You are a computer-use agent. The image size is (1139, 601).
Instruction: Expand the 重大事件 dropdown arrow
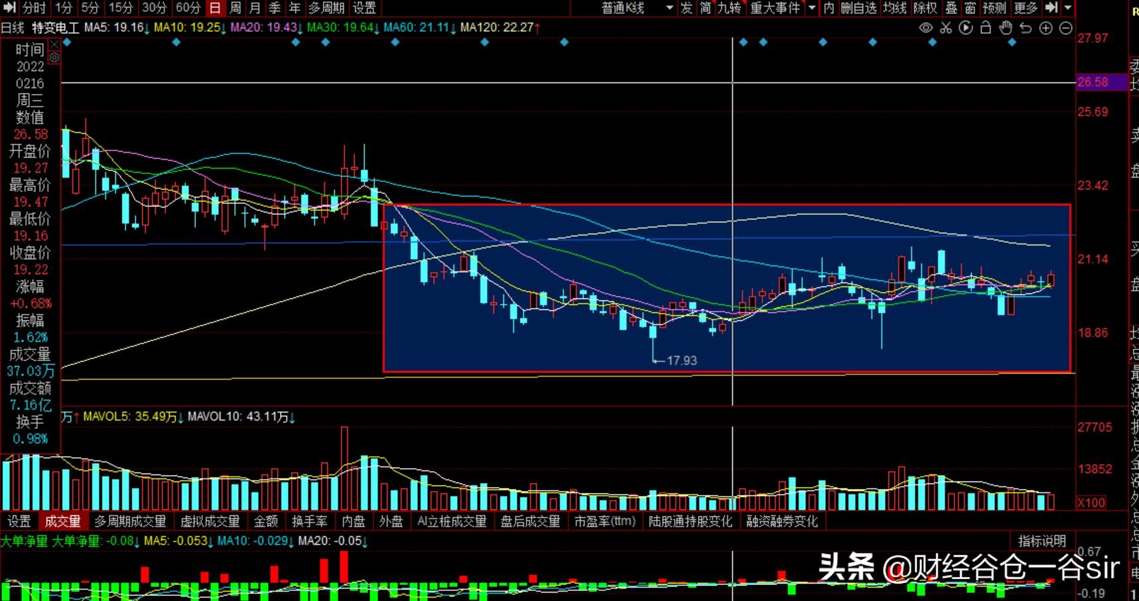click(812, 8)
